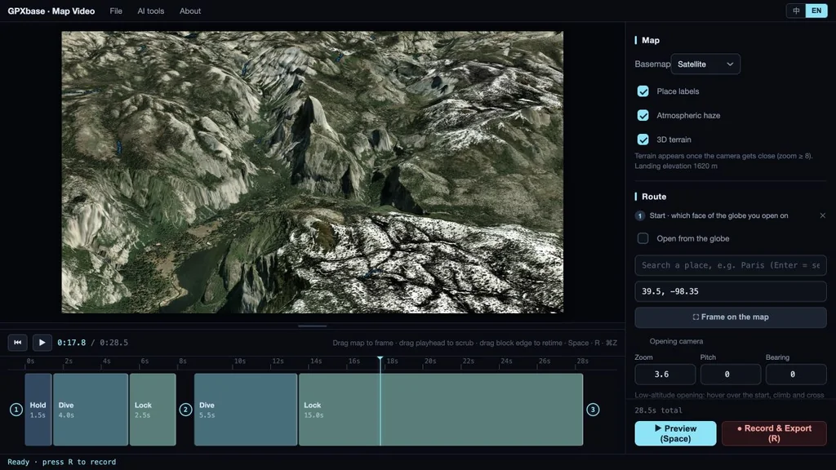Open the Basemap Satellite dropdown
Screen dimensions: 836x470
click(x=705, y=64)
